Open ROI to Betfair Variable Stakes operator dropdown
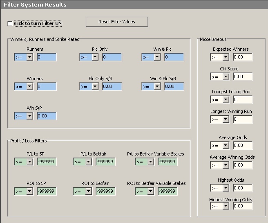 145,191
